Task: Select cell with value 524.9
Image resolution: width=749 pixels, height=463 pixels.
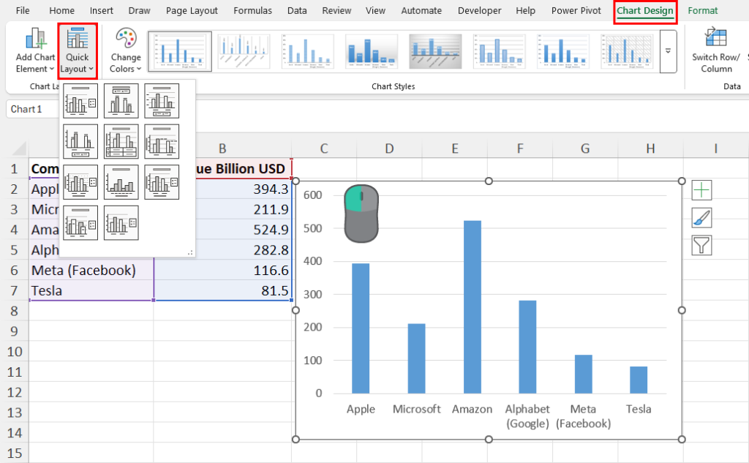Action: [x=222, y=230]
